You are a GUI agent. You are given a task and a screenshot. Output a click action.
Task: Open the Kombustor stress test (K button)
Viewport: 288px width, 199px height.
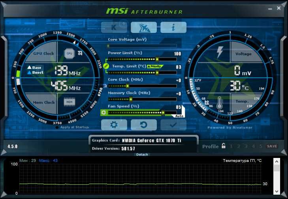[x=114, y=27]
